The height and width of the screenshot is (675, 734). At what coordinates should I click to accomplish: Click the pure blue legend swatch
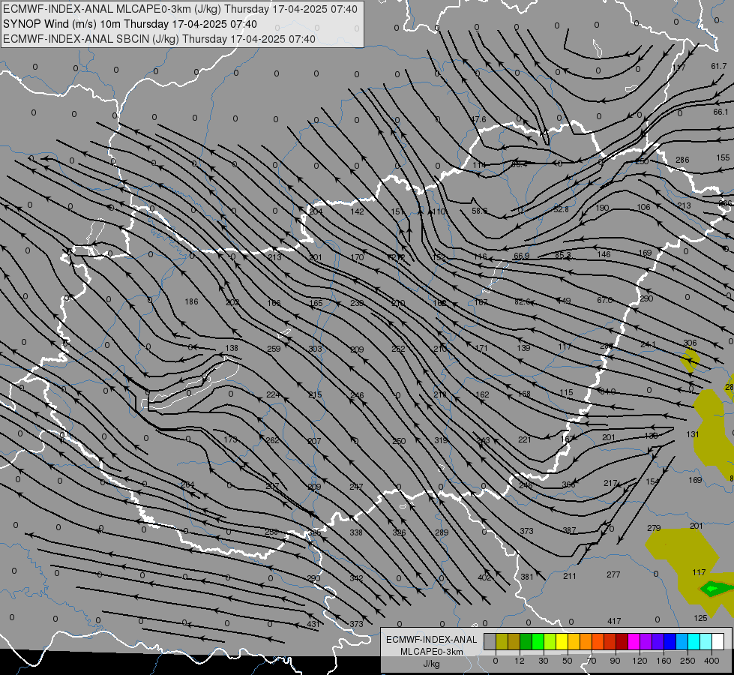[670, 641]
